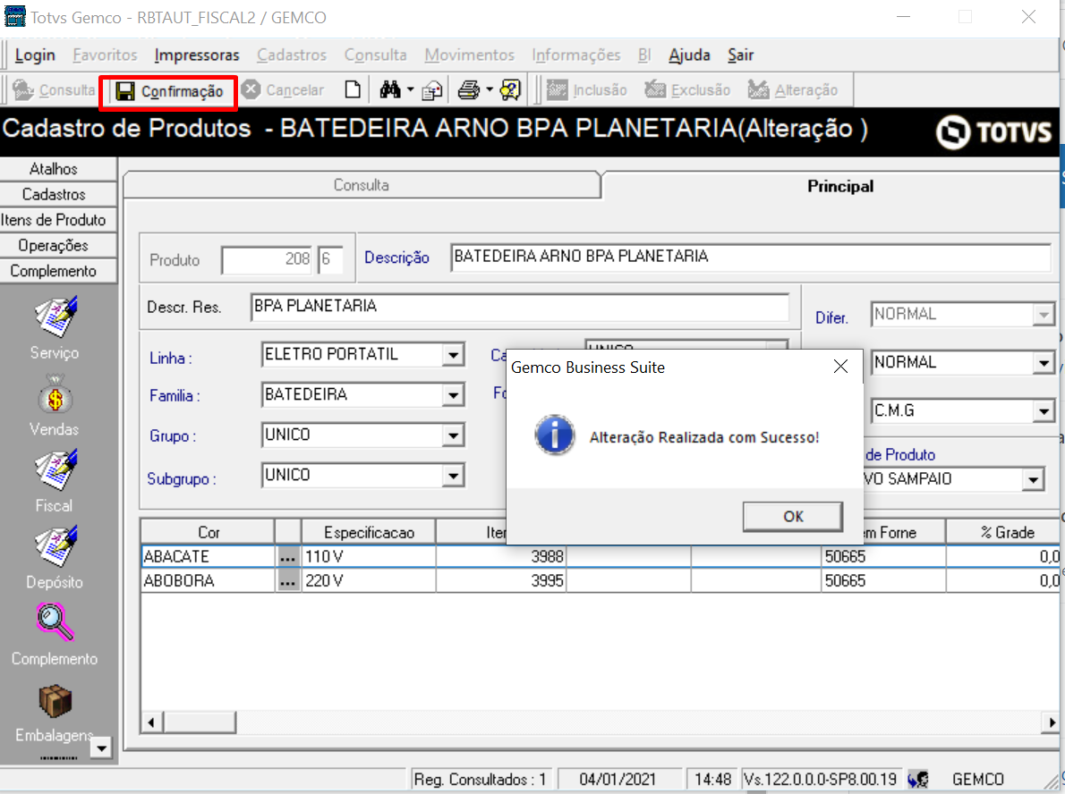
Task: Switch to the Principal tab
Action: (x=840, y=186)
